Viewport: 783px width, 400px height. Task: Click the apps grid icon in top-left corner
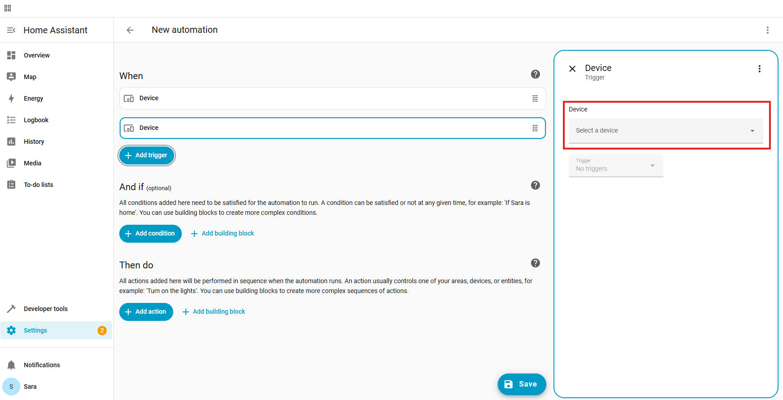(x=8, y=8)
